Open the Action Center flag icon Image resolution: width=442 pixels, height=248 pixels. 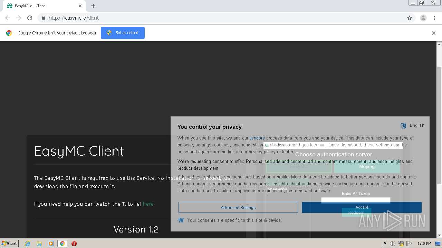tap(409, 244)
